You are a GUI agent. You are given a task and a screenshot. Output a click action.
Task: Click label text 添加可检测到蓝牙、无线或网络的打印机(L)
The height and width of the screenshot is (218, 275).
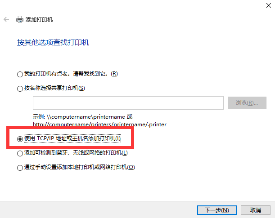click(76, 153)
